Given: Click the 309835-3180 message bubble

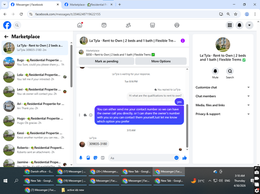Looking at the screenshot, I should (98, 144).
